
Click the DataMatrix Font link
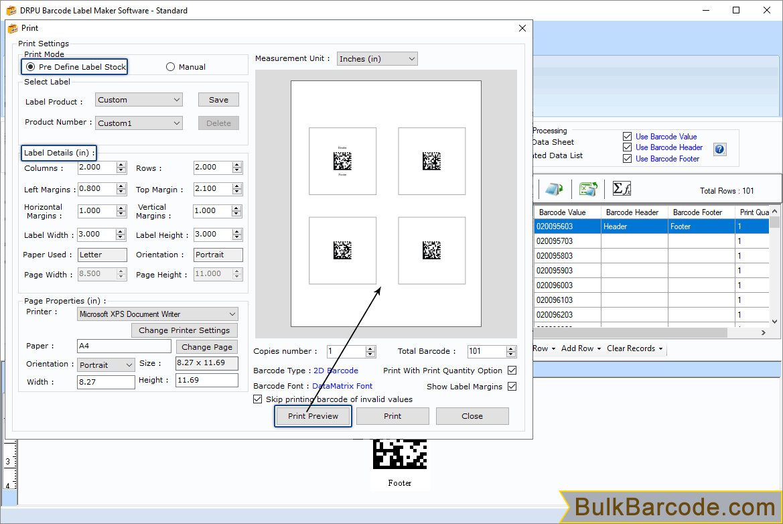[342, 386]
